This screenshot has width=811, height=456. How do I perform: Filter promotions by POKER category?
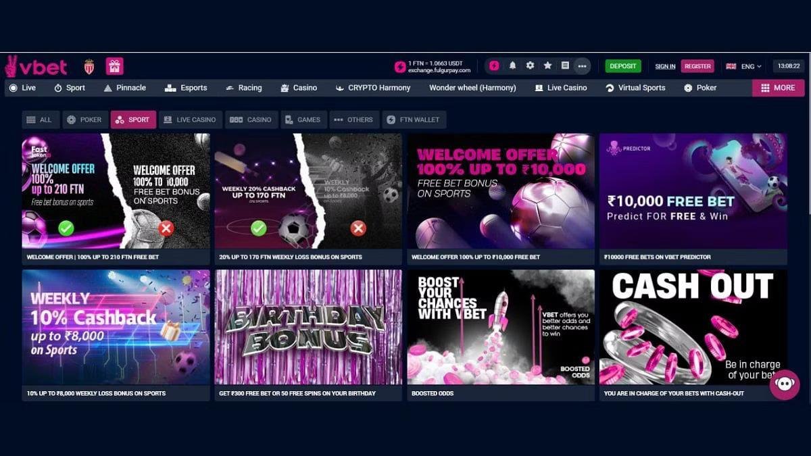coord(84,120)
